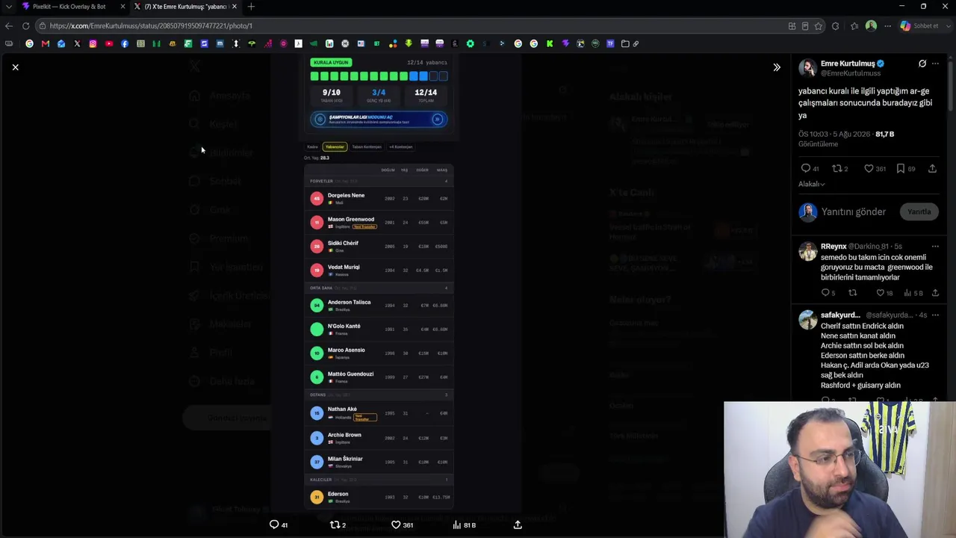Reload the current page
The image size is (956, 538).
25,25
